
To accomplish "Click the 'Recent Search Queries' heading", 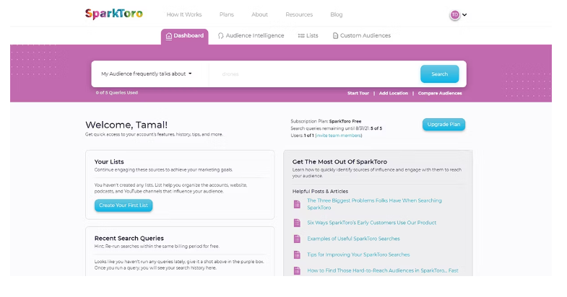I will tap(129, 238).
